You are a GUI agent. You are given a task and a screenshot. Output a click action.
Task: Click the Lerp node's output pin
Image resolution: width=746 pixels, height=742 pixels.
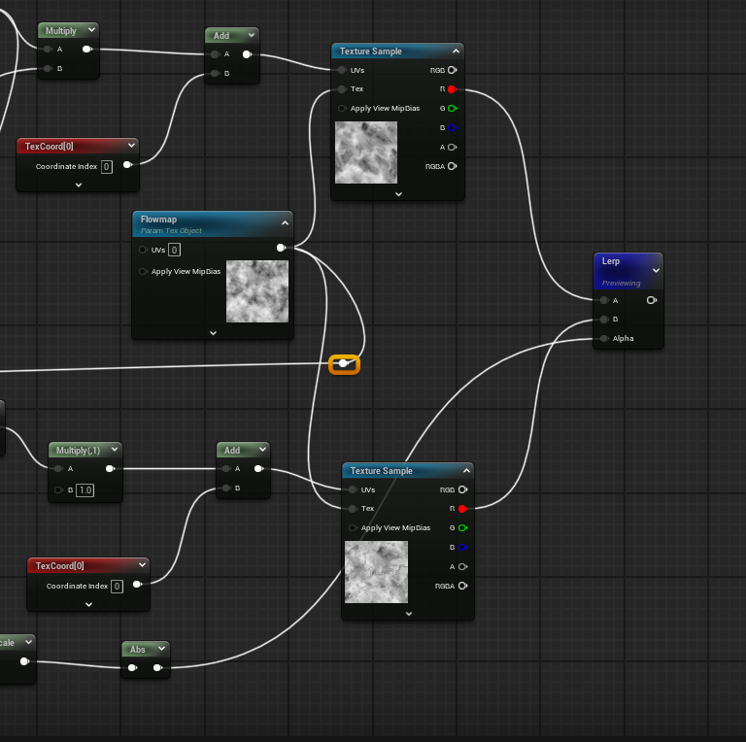coord(652,300)
